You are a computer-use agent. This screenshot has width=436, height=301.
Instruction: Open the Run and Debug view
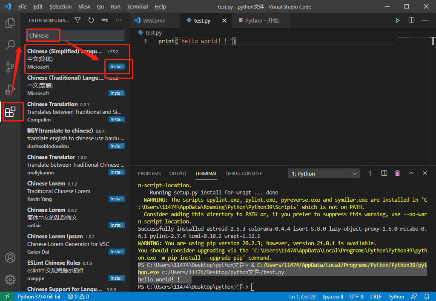(10, 90)
